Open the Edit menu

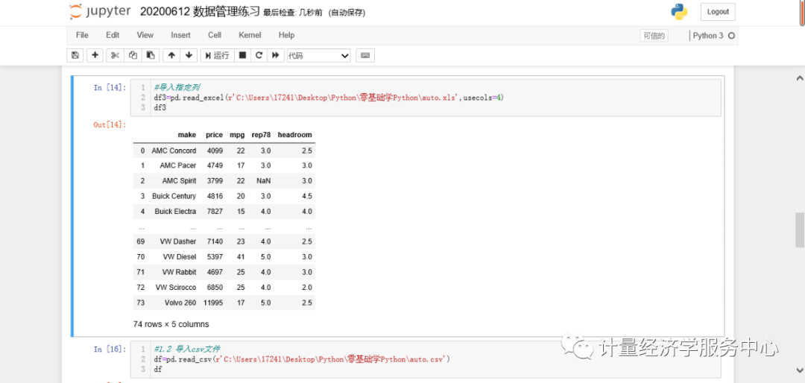[x=113, y=35]
